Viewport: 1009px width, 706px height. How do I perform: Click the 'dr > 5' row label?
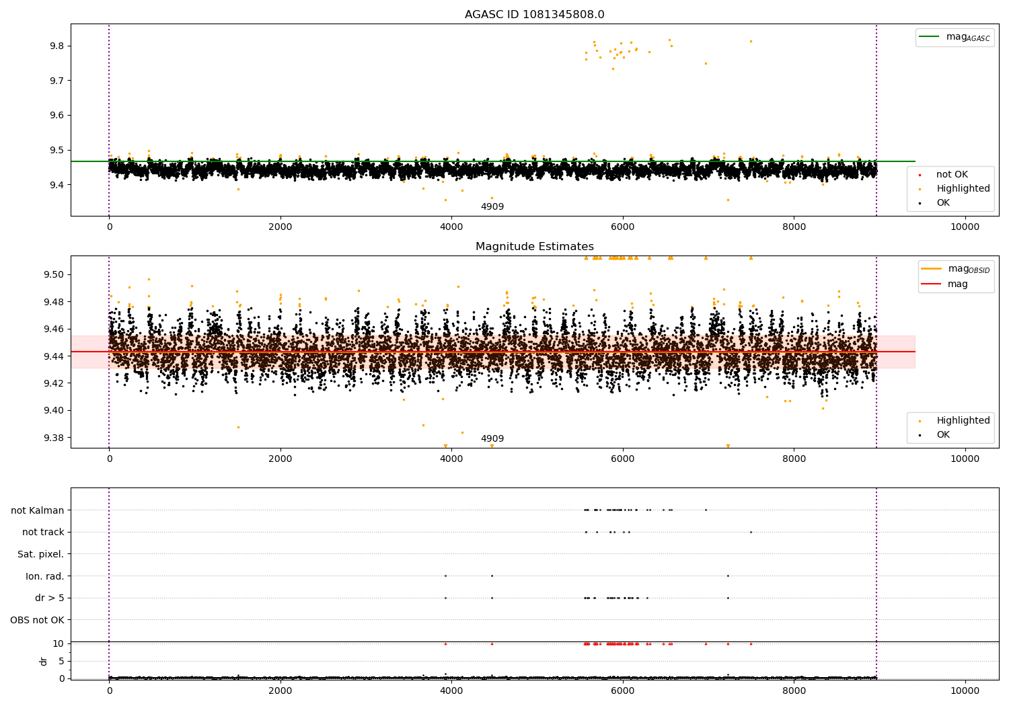coord(50,598)
